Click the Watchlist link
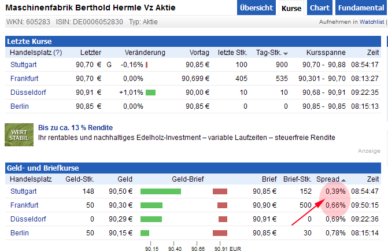 (x=372, y=22)
